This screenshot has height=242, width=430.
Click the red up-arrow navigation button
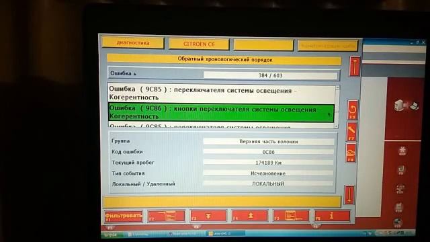pos(355,67)
